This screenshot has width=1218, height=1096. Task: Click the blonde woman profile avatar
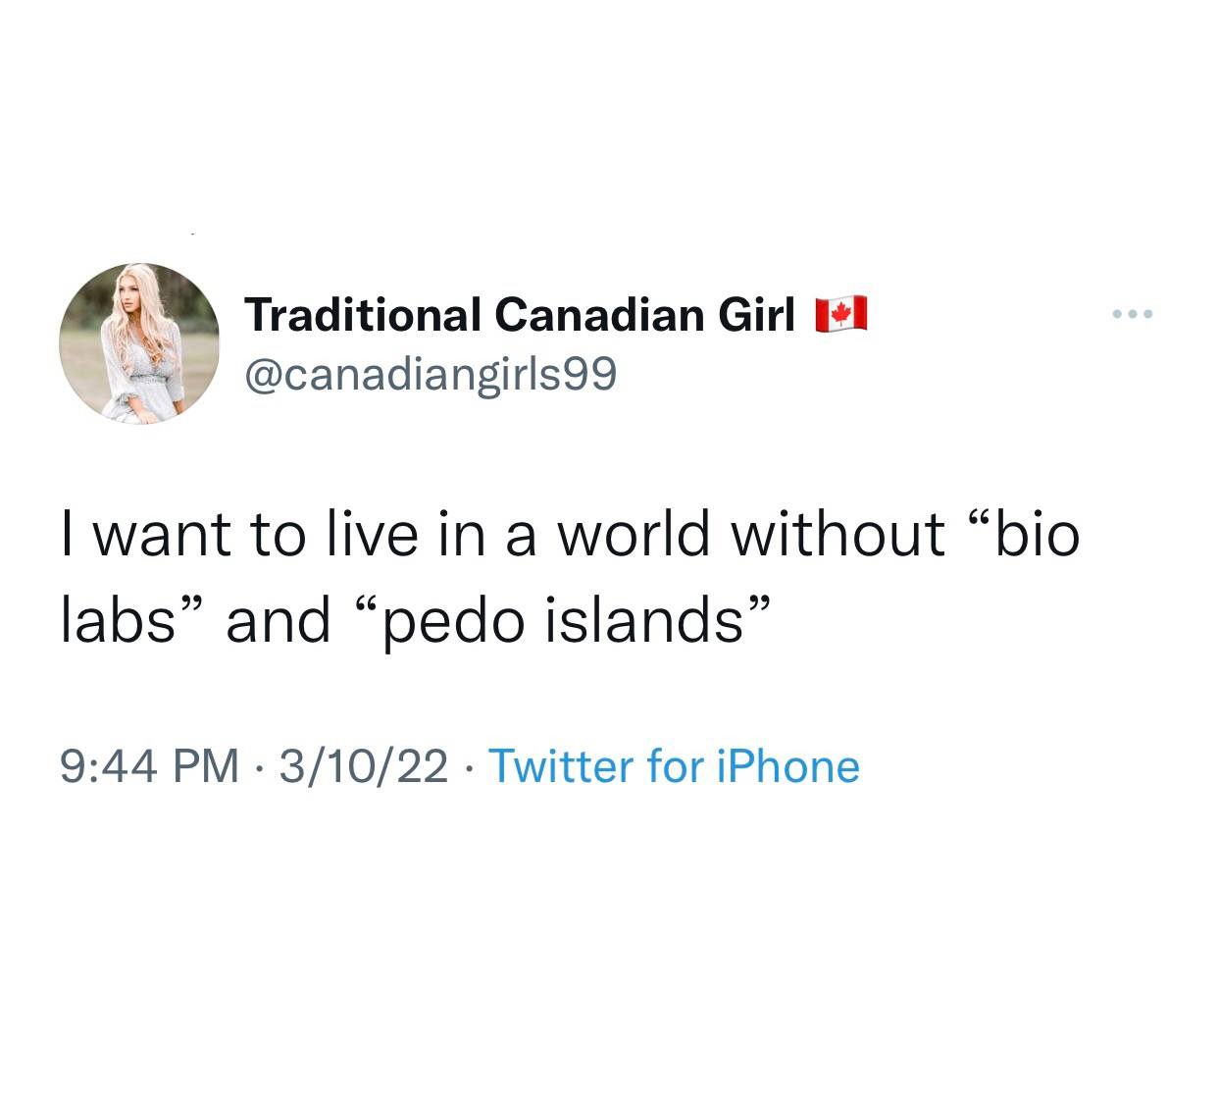coord(139,343)
